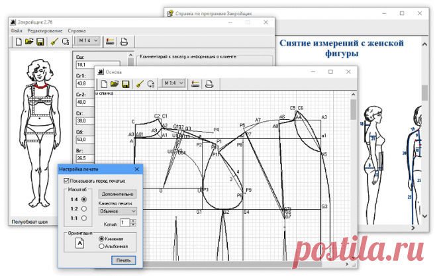Click the Сг1 value field 43,8

(85, 83)
